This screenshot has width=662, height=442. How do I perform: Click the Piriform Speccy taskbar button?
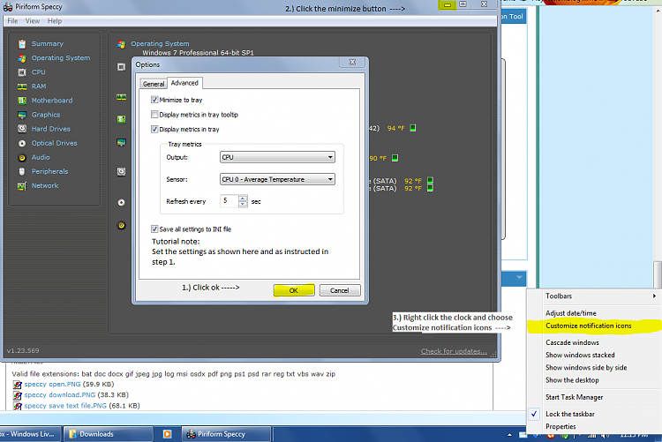226,434
